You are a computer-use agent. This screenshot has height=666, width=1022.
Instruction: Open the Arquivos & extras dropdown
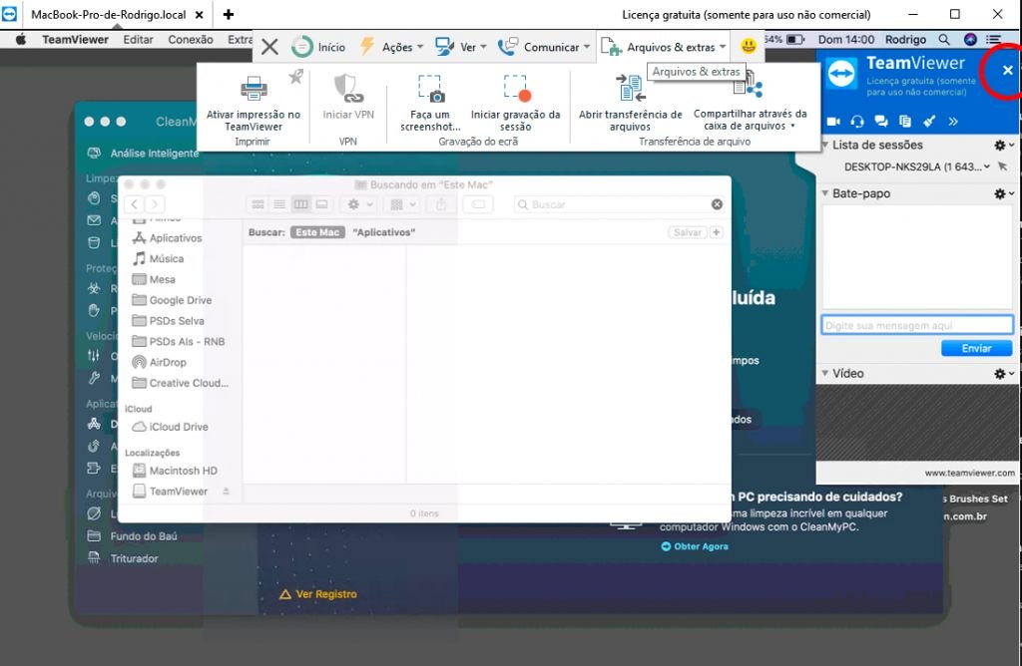(663, 47)
